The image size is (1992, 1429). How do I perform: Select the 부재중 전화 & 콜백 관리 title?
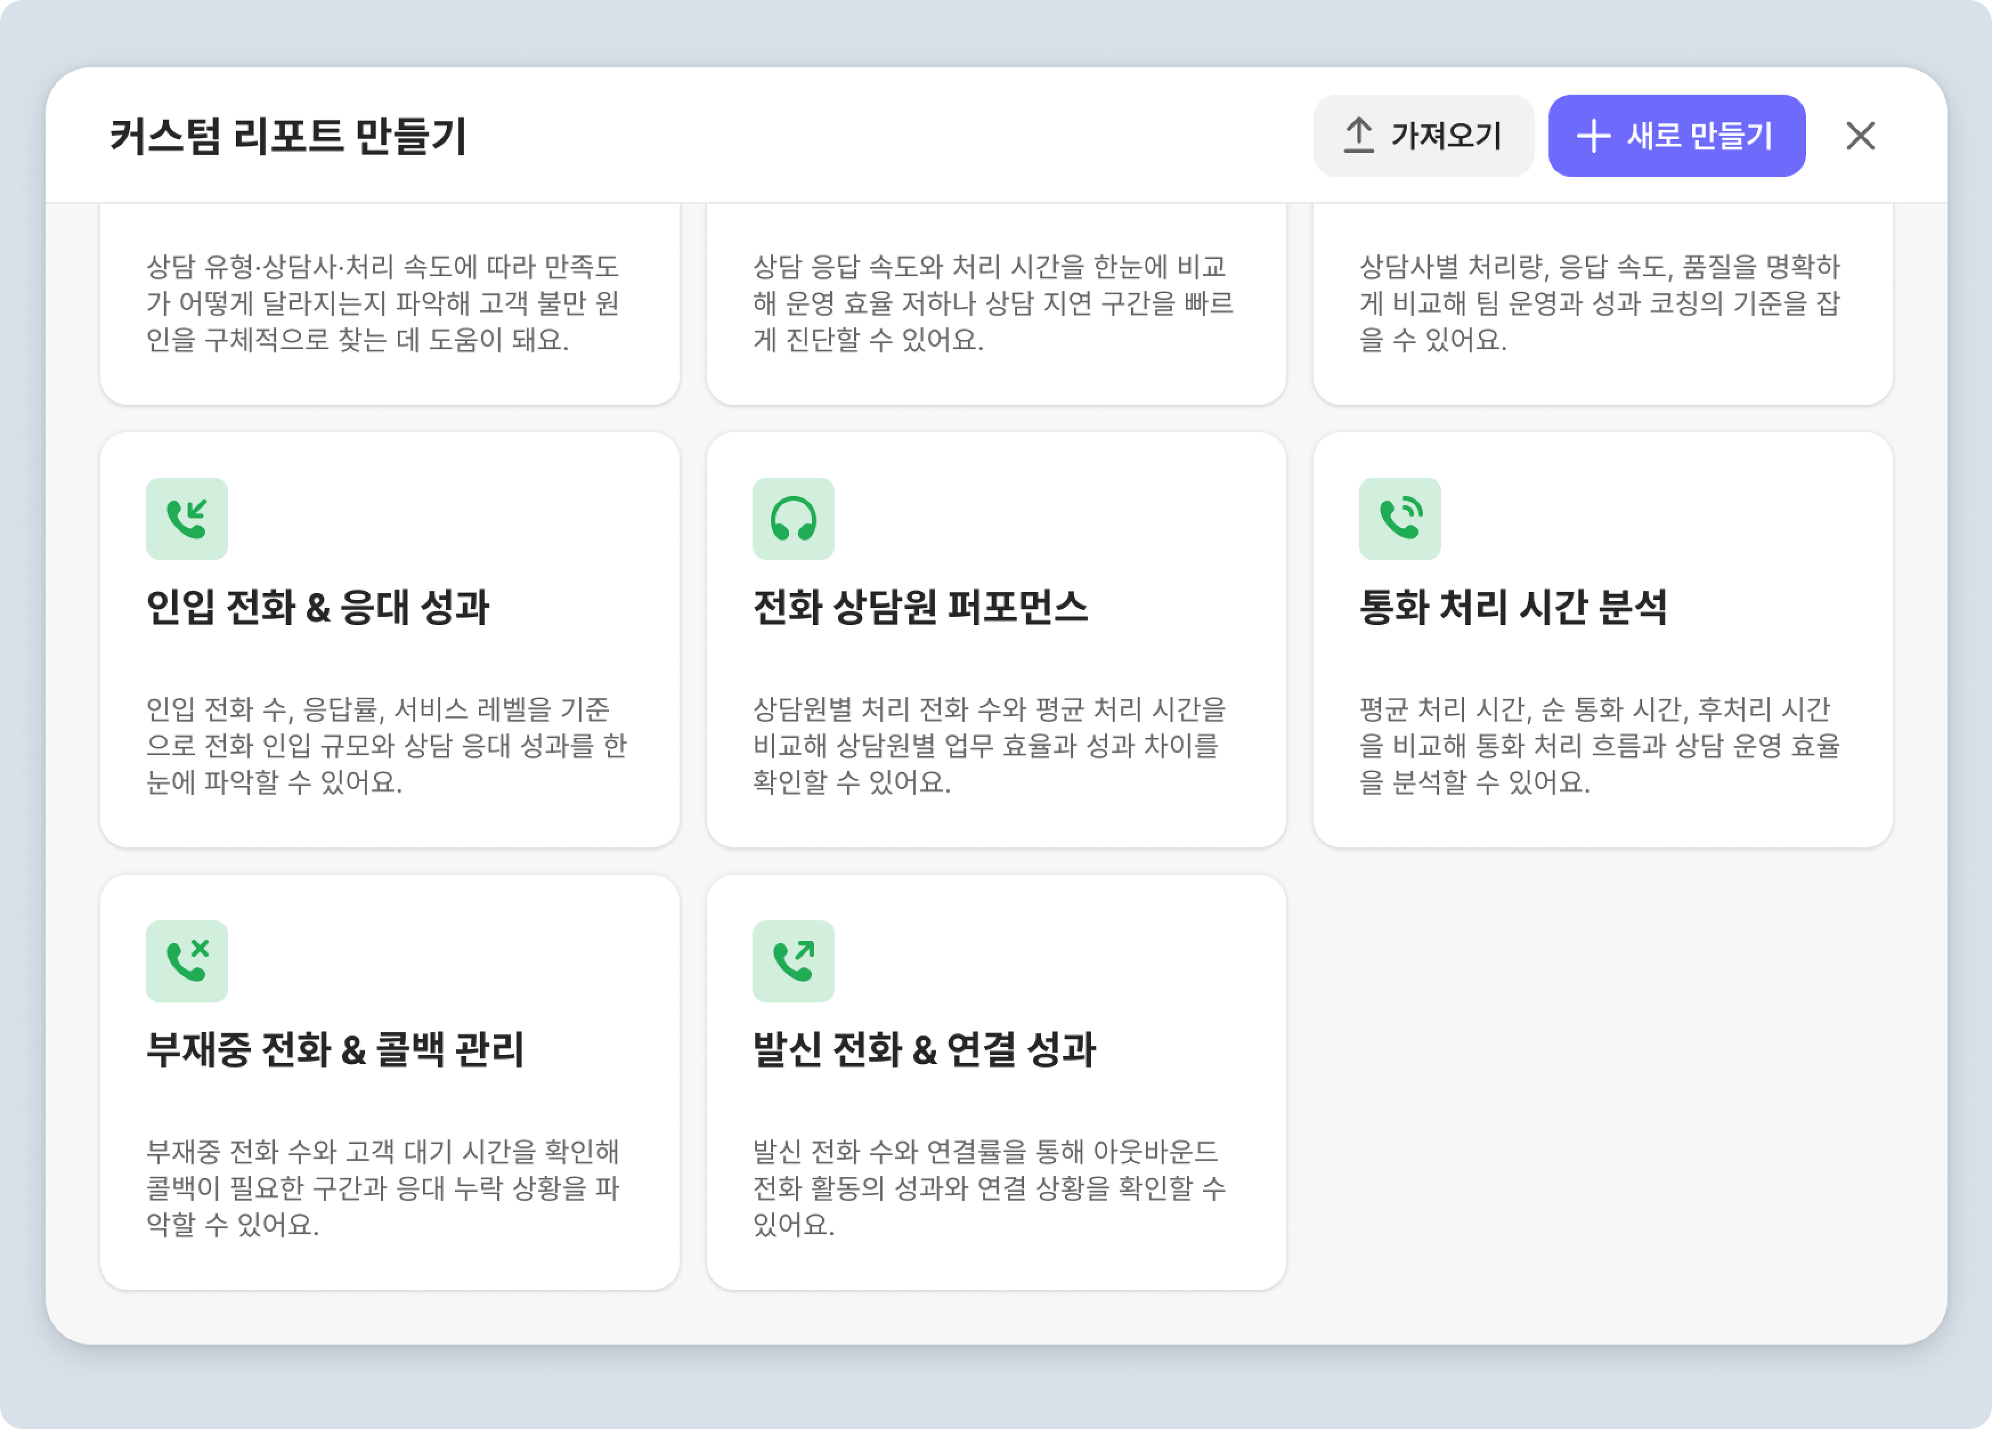pyautogui.click(x=335, y=1050)
